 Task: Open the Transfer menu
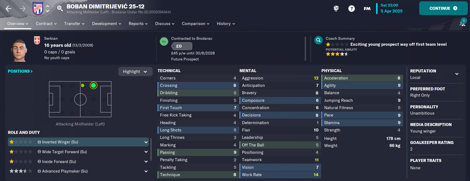74,24
